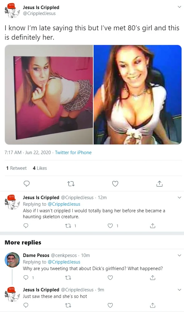Viewport: 184px width, 312px height.
Task: Like the main tweet with heart icon
Action: [x=115, y=184]
